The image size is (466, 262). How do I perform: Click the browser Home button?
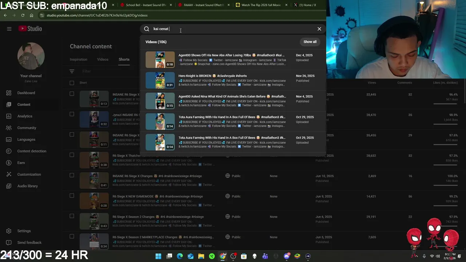tap(32, 15)
